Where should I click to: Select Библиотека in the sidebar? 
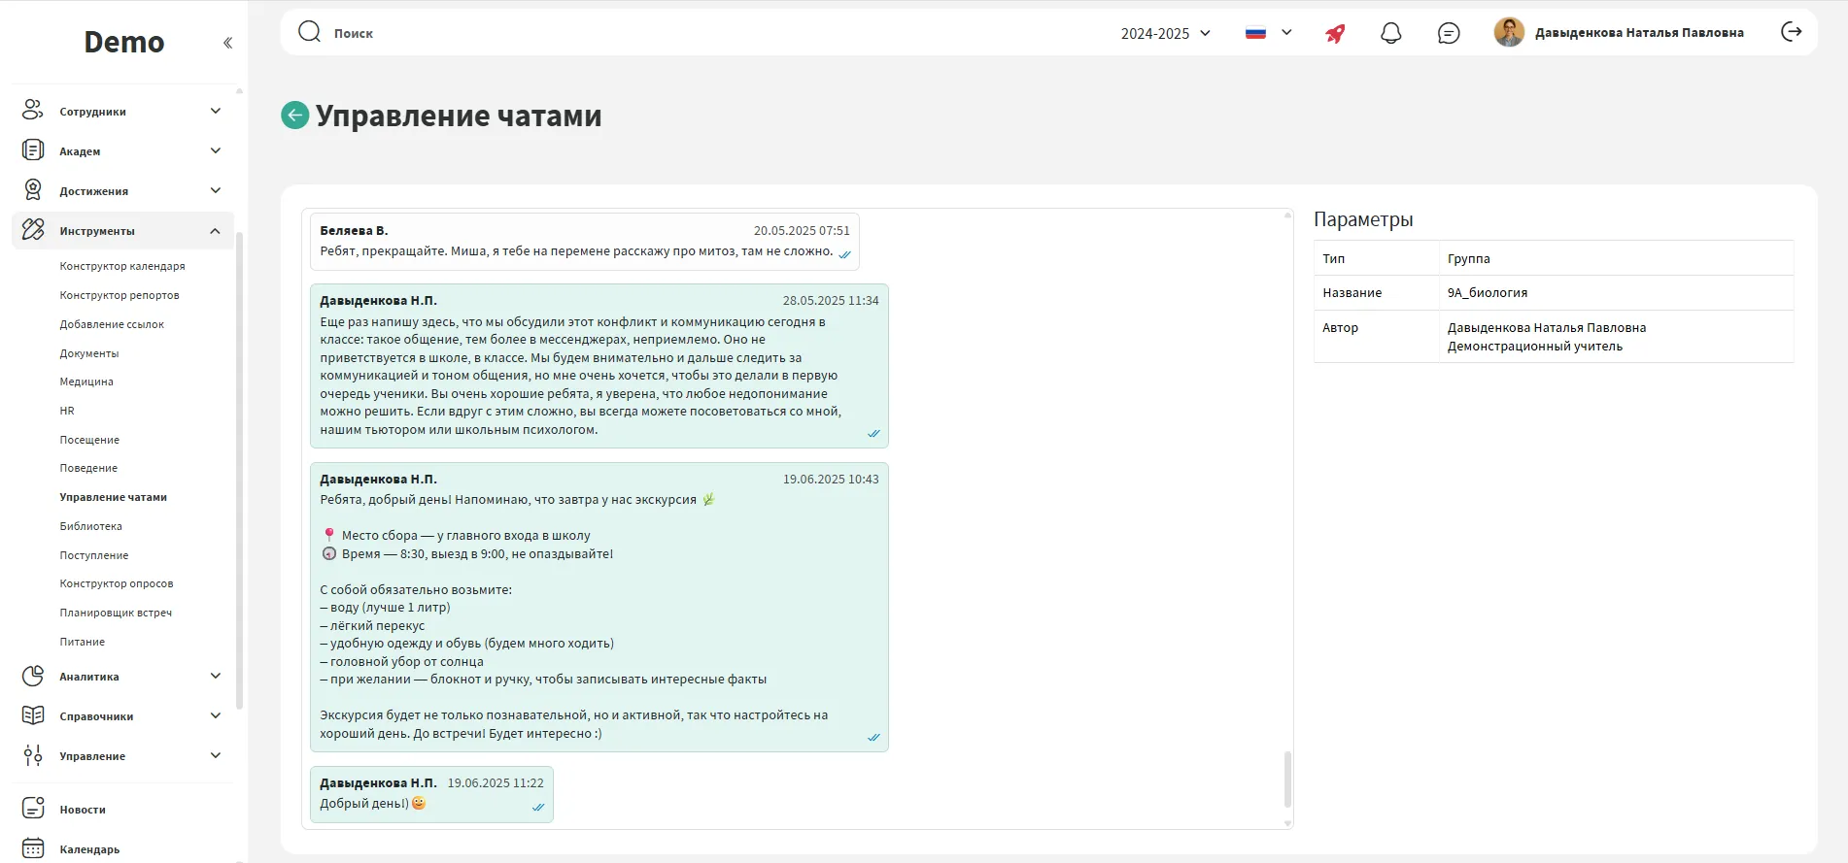coord(91,526)
